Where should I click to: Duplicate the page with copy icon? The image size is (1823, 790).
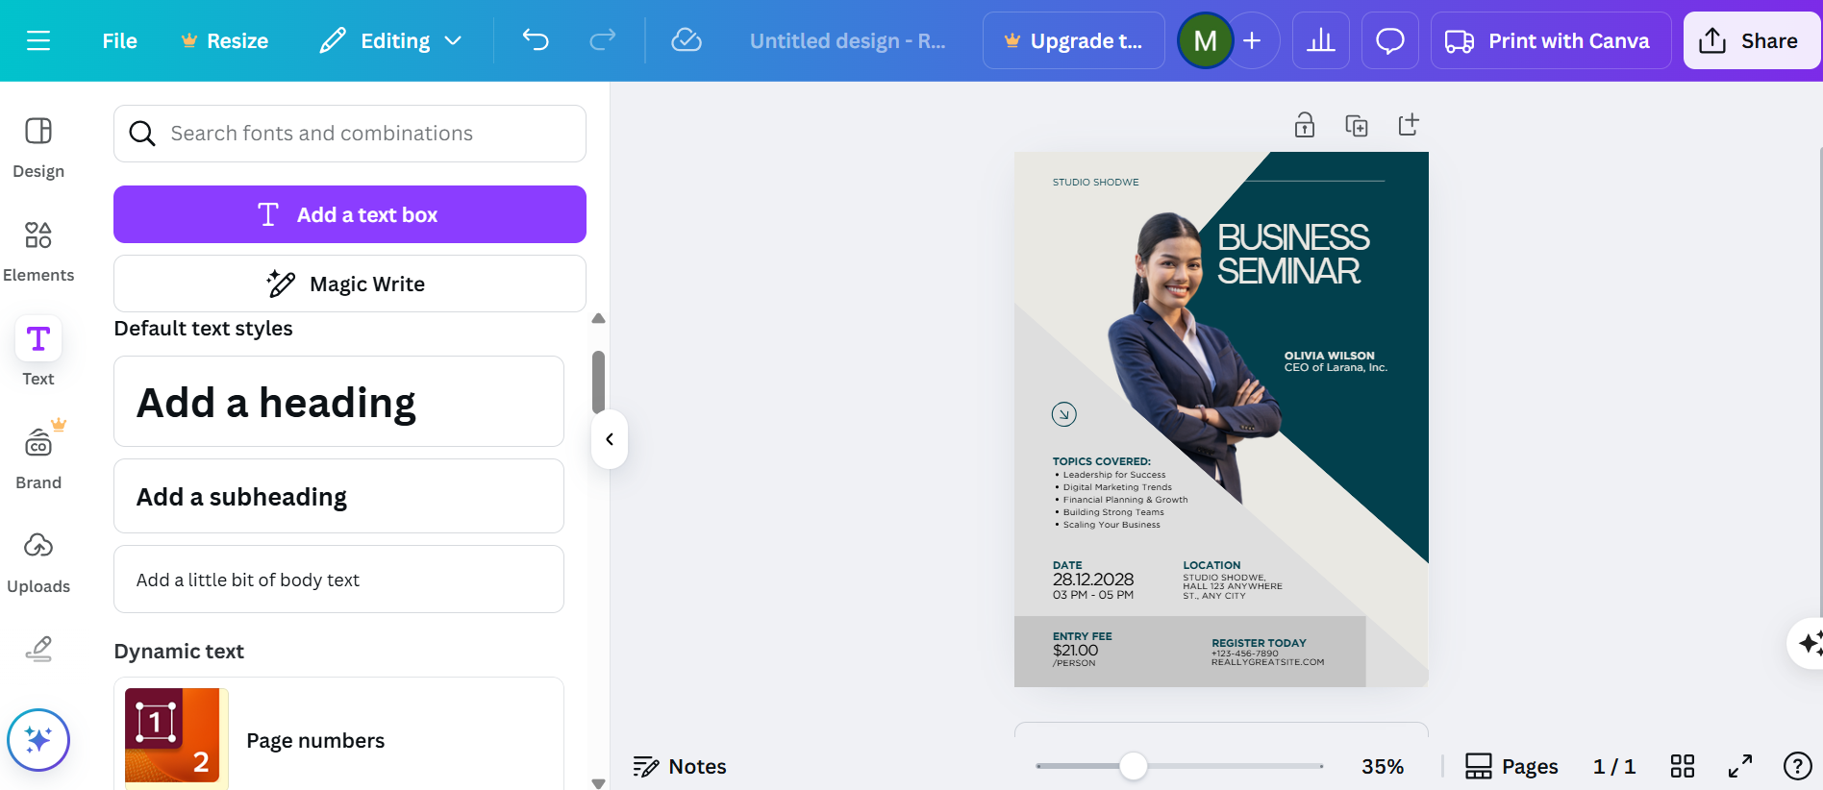click(x=1357, y=125)
